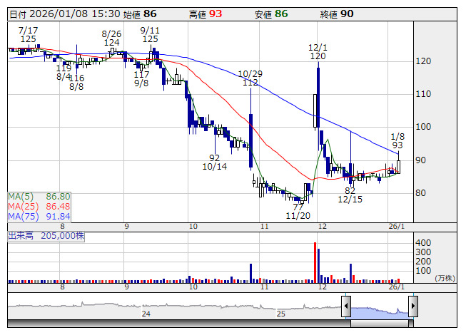The image size is (466, 335).
Task: Click the 8/8 116 low label
Action: [76, 82]
